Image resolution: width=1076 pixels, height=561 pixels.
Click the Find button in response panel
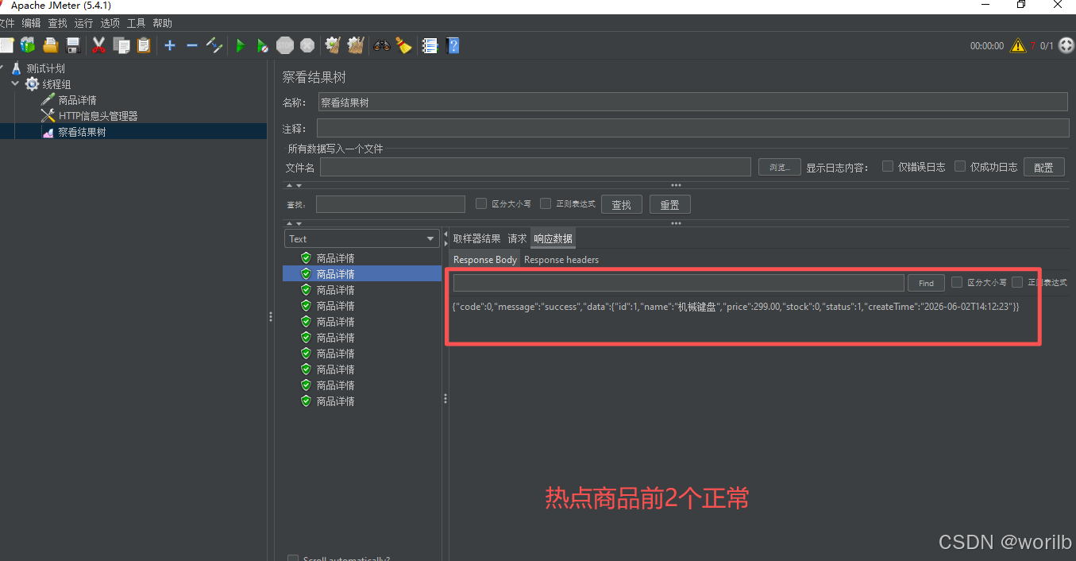click(x=926, y=283)
